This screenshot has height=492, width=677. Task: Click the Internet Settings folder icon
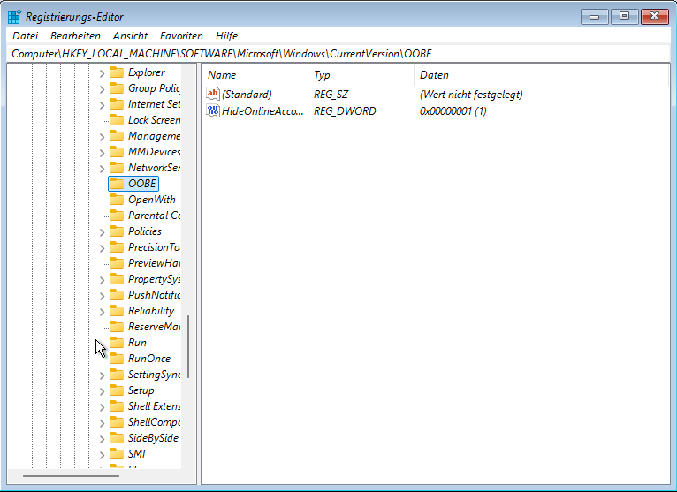[117, 104]
